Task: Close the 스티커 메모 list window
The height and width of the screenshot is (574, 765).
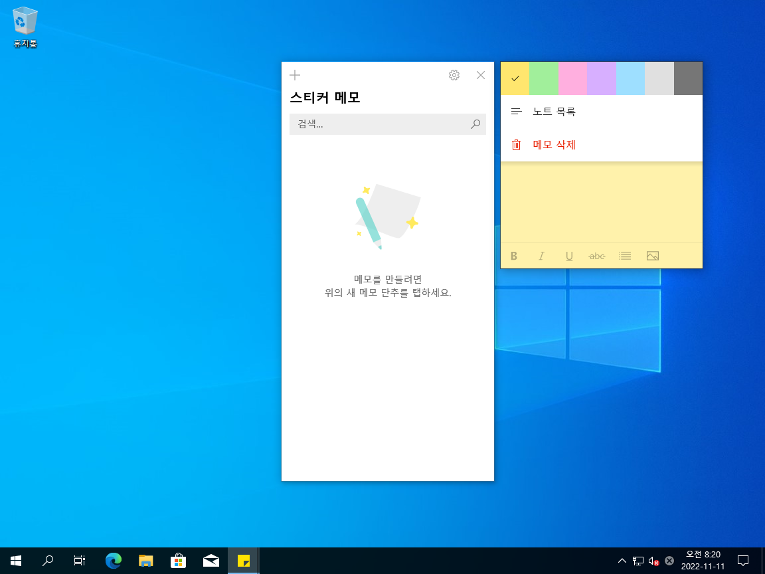Action: [481, 74]
